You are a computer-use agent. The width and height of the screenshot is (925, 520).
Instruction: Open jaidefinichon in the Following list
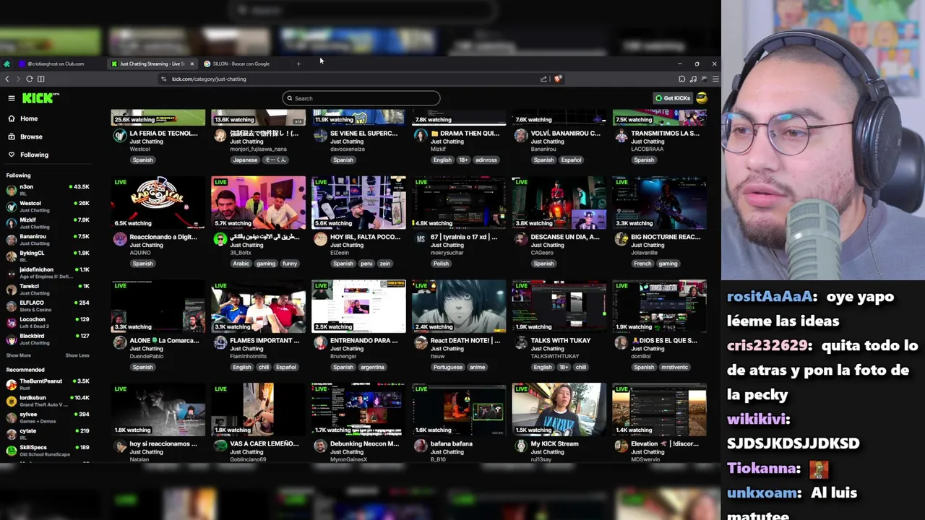(48, 273)
